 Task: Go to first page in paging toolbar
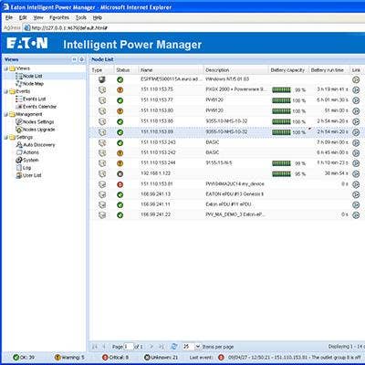tap(95, 347)
